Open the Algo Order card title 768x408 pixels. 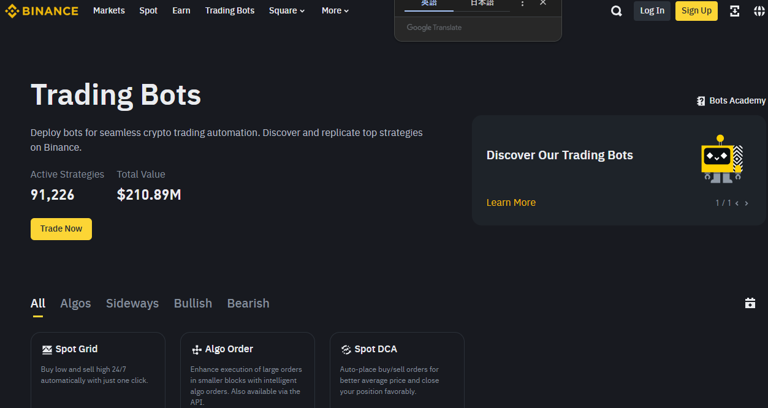pyautogui.click(x=229, y=349)
